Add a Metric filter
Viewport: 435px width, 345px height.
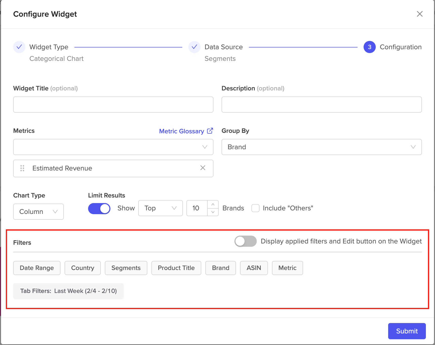coord(287,268)
